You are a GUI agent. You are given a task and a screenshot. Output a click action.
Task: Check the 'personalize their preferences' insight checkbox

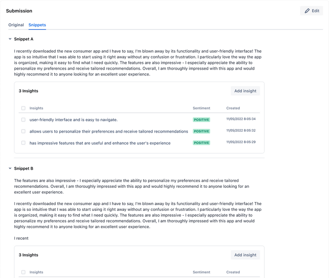pos(23,131)
